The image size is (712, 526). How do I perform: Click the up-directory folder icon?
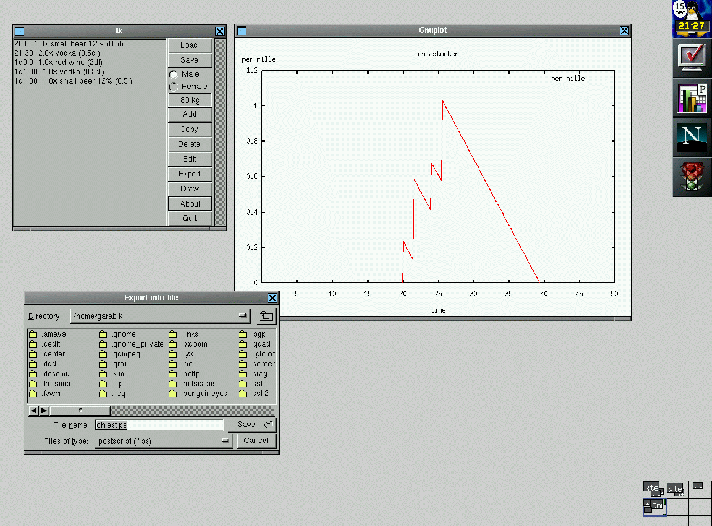(x=266, y=316)
